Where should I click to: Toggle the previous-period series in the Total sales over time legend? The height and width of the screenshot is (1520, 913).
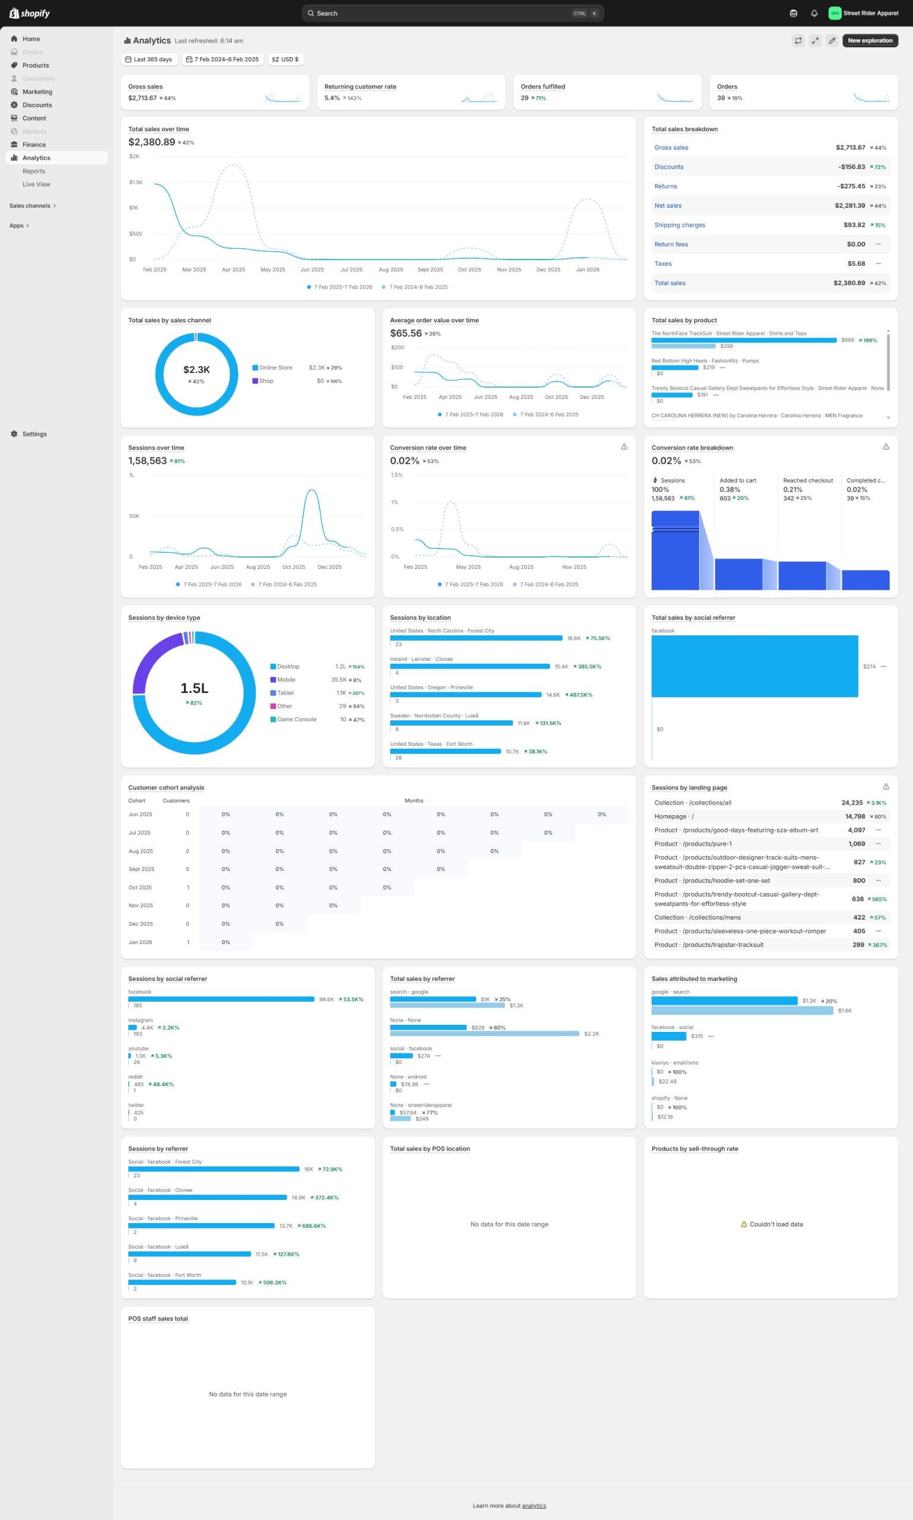[x=417, y=287]
